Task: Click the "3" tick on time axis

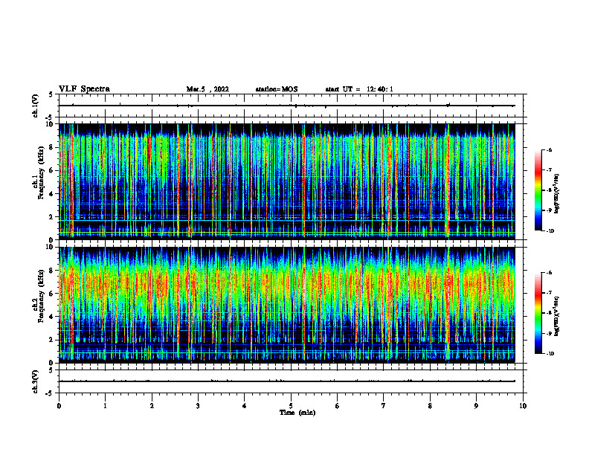Action: point(198,406)
